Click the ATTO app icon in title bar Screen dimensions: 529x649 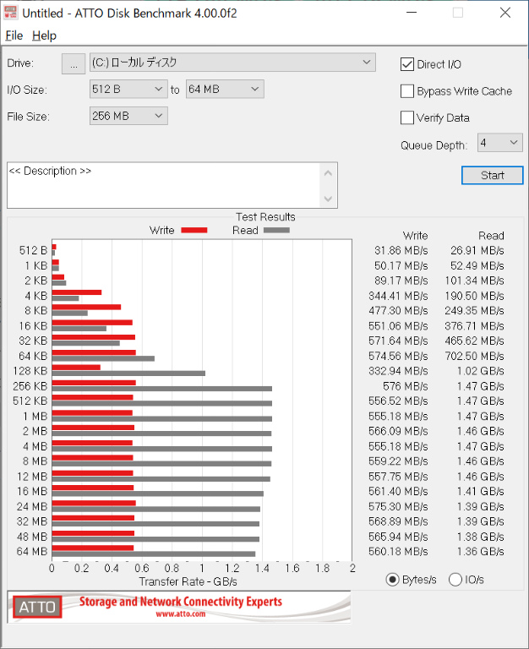coord(10,13)
